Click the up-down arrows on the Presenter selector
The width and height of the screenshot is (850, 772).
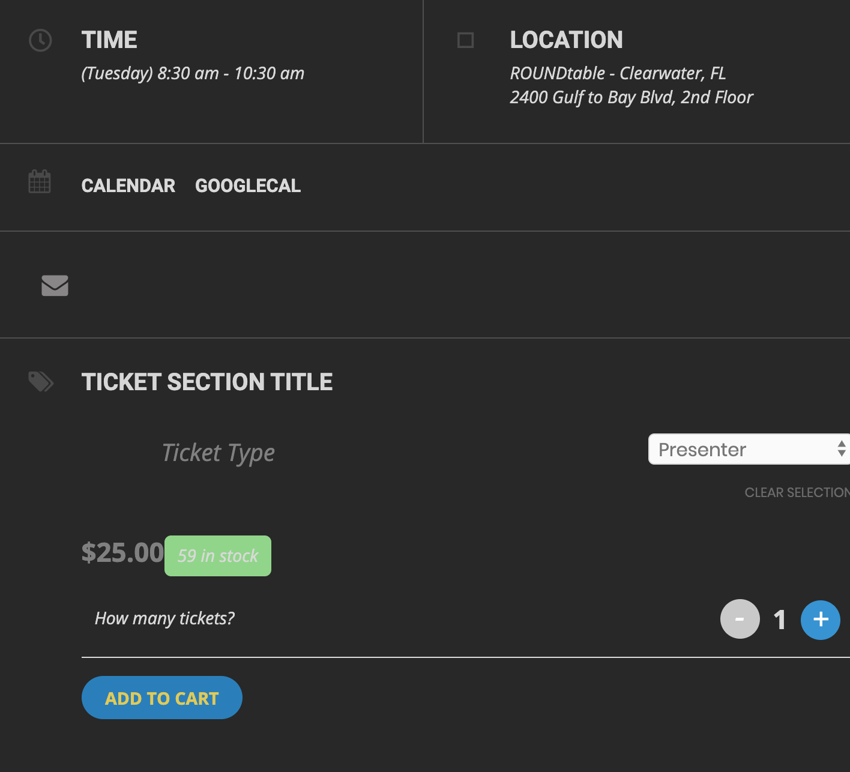[x=842, y=448]
